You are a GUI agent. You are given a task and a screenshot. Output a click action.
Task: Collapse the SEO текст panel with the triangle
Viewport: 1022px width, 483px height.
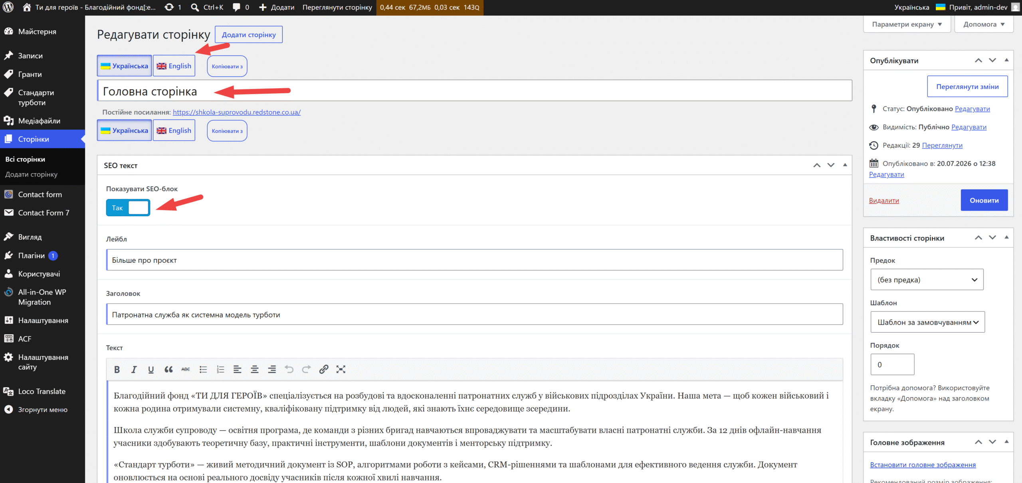(845, 165)
